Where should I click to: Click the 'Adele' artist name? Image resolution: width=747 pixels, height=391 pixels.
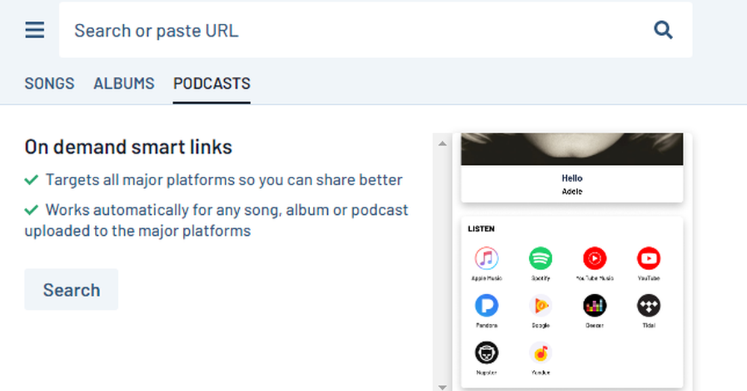pos(571,191)
